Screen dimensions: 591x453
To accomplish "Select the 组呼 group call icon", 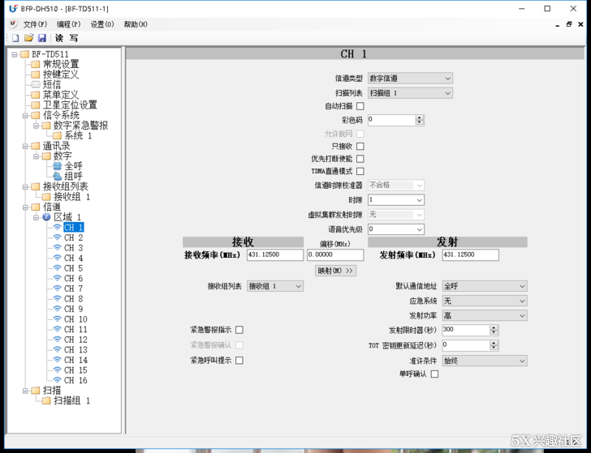I will pos(57,176).
